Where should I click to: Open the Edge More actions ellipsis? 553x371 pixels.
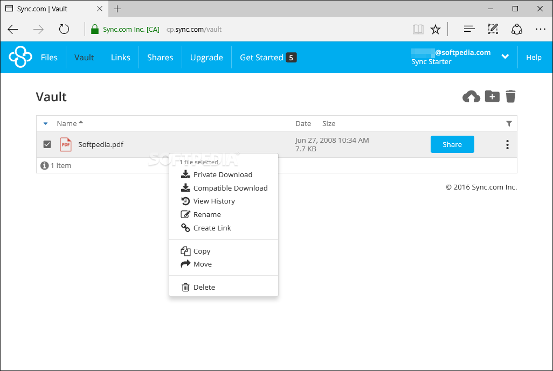pos(540,29)
